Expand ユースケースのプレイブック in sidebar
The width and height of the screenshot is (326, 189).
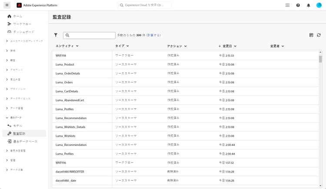[x=7, y=41]
